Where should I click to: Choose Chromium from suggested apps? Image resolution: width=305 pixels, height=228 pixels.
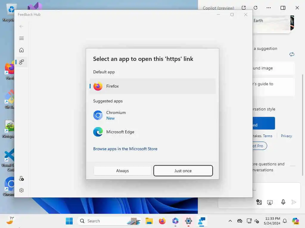pyautogui.click(x=152, y=115)
